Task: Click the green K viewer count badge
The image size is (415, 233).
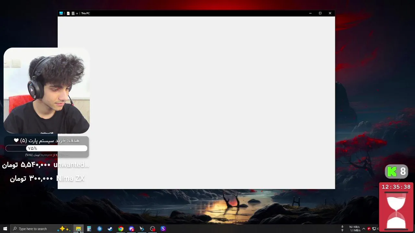Action: [396, 172]
